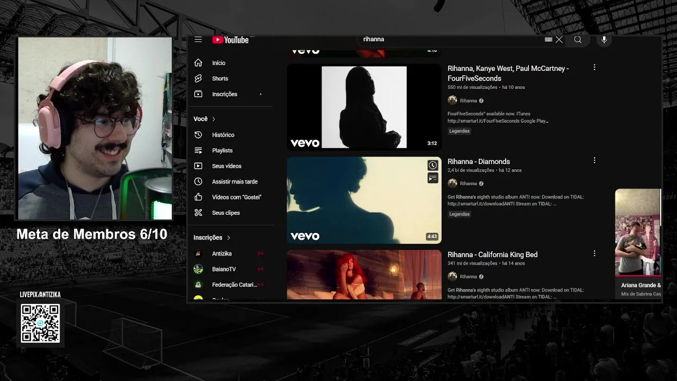Click Rihanna avatar under California King Bed
Viewport: 677px width, 381px height.
pos(452,277)
